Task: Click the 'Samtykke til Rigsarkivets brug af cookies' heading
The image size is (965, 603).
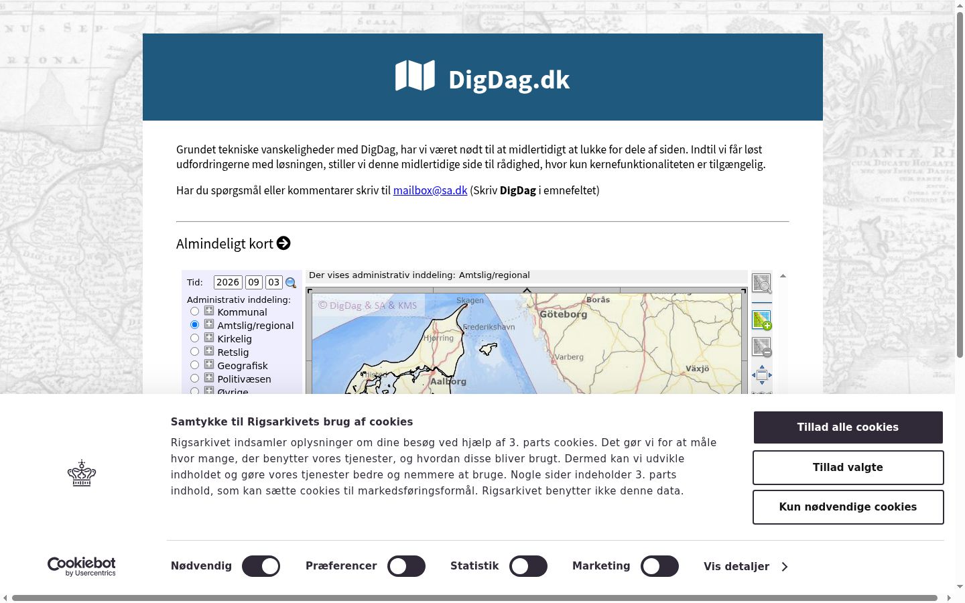Action: pos(292,422)
